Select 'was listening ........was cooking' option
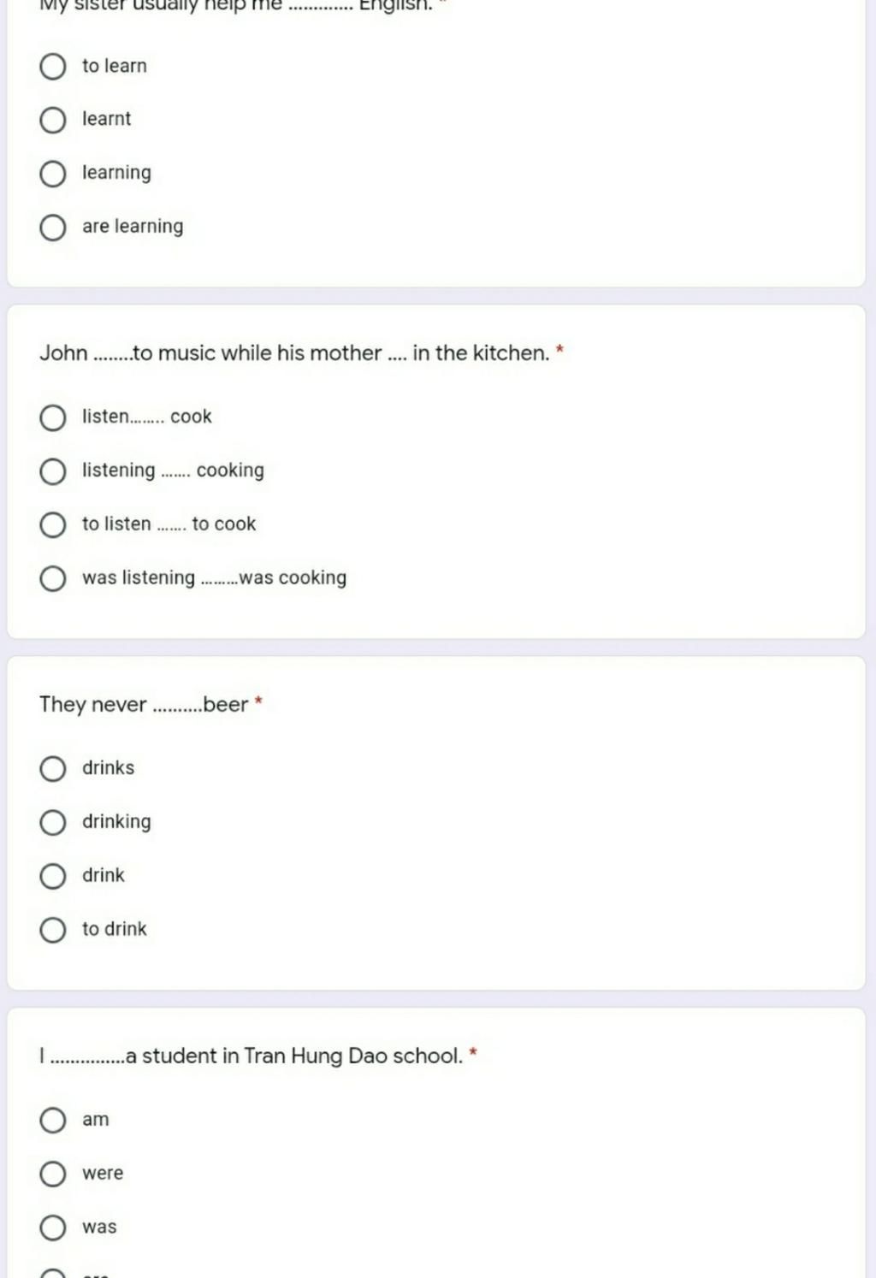876x1278 pixels. pos(53,578)
